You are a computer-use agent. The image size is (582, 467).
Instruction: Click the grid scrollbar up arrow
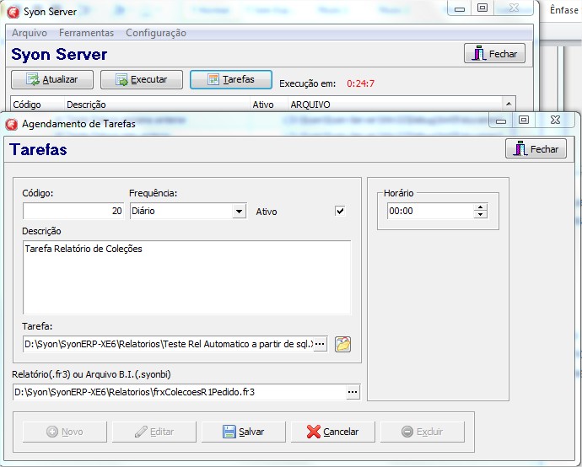click(509, 104)
